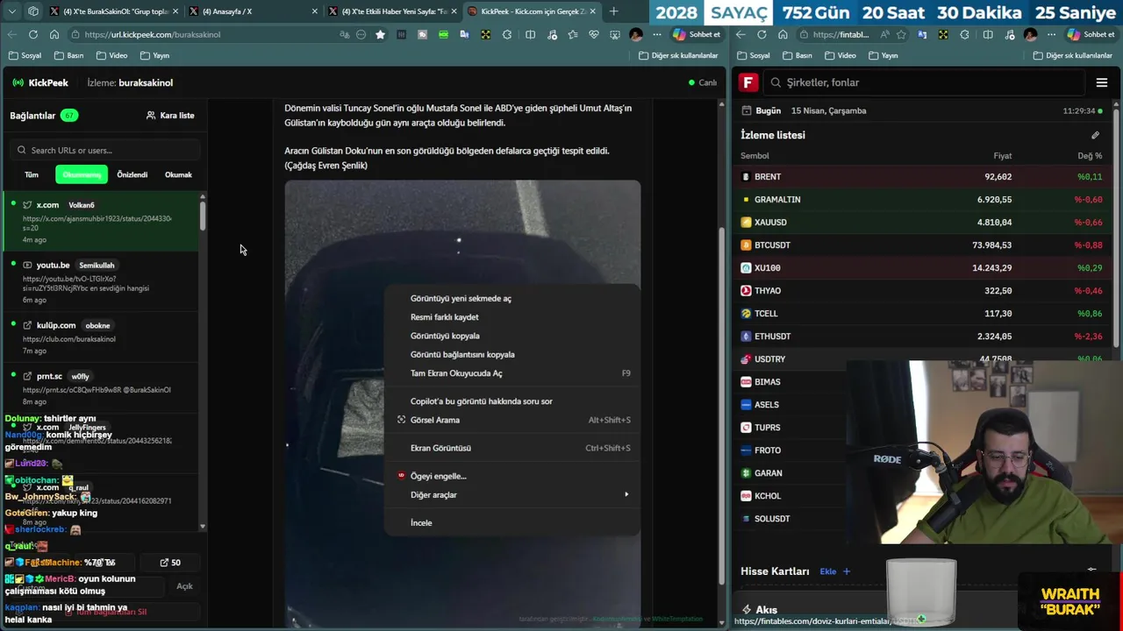Open the TCELL watchlist row

[x=923, y=313]
